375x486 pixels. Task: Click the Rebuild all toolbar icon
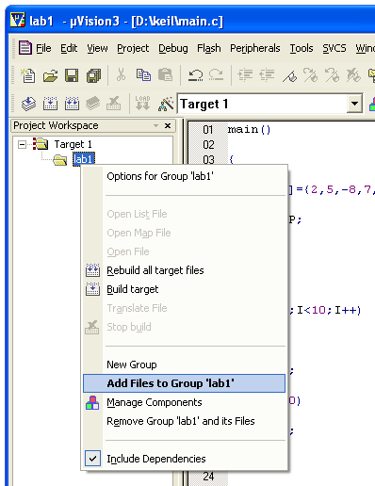click(x=72, y=104)
